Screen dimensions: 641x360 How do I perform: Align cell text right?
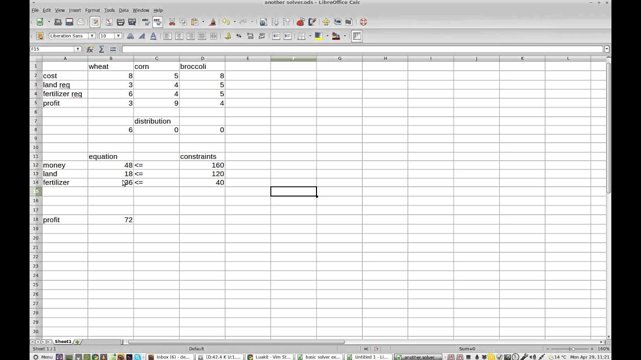tap(190, 36)
